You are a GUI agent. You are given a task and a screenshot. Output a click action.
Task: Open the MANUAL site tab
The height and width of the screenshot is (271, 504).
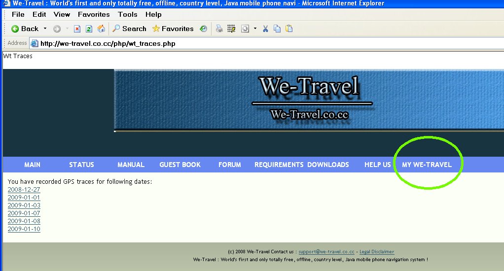(x=131, y=165)
